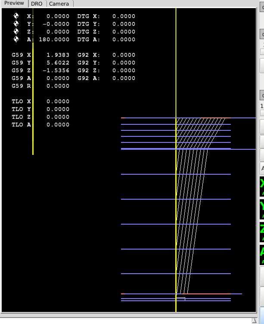Switch to the Preview tab
This screenshot has width=264, height=324.
coord(14,3)
